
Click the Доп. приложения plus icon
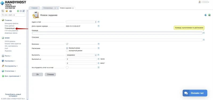tap(3, 76)
